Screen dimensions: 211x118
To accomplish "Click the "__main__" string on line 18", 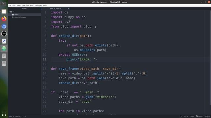I will [x=89, y=92].
